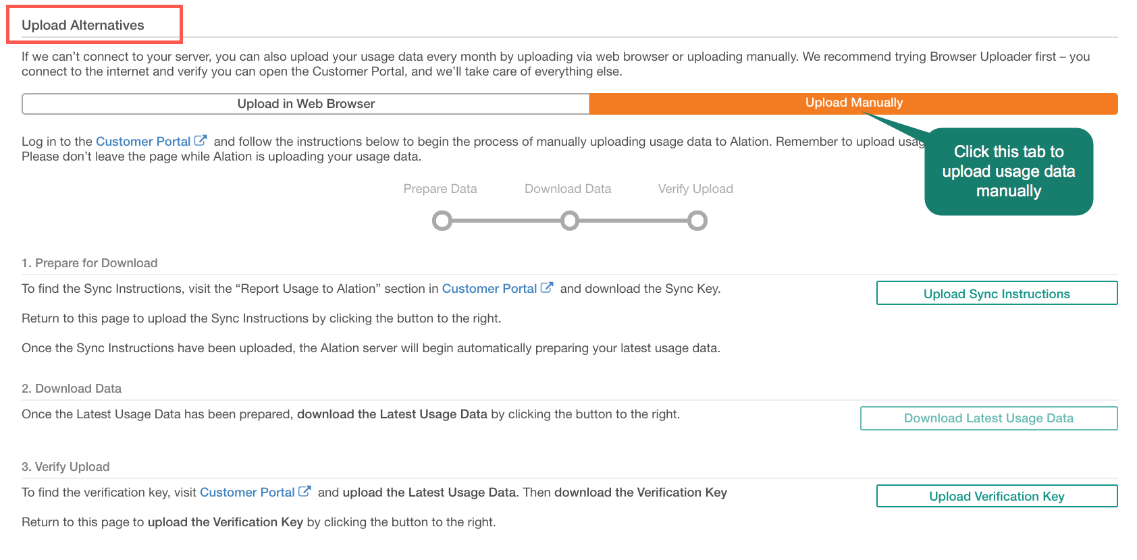Select the Verify Upload step circle
Image resolution: width=1137 pixels, height=560 pixels.
(697, 221)
